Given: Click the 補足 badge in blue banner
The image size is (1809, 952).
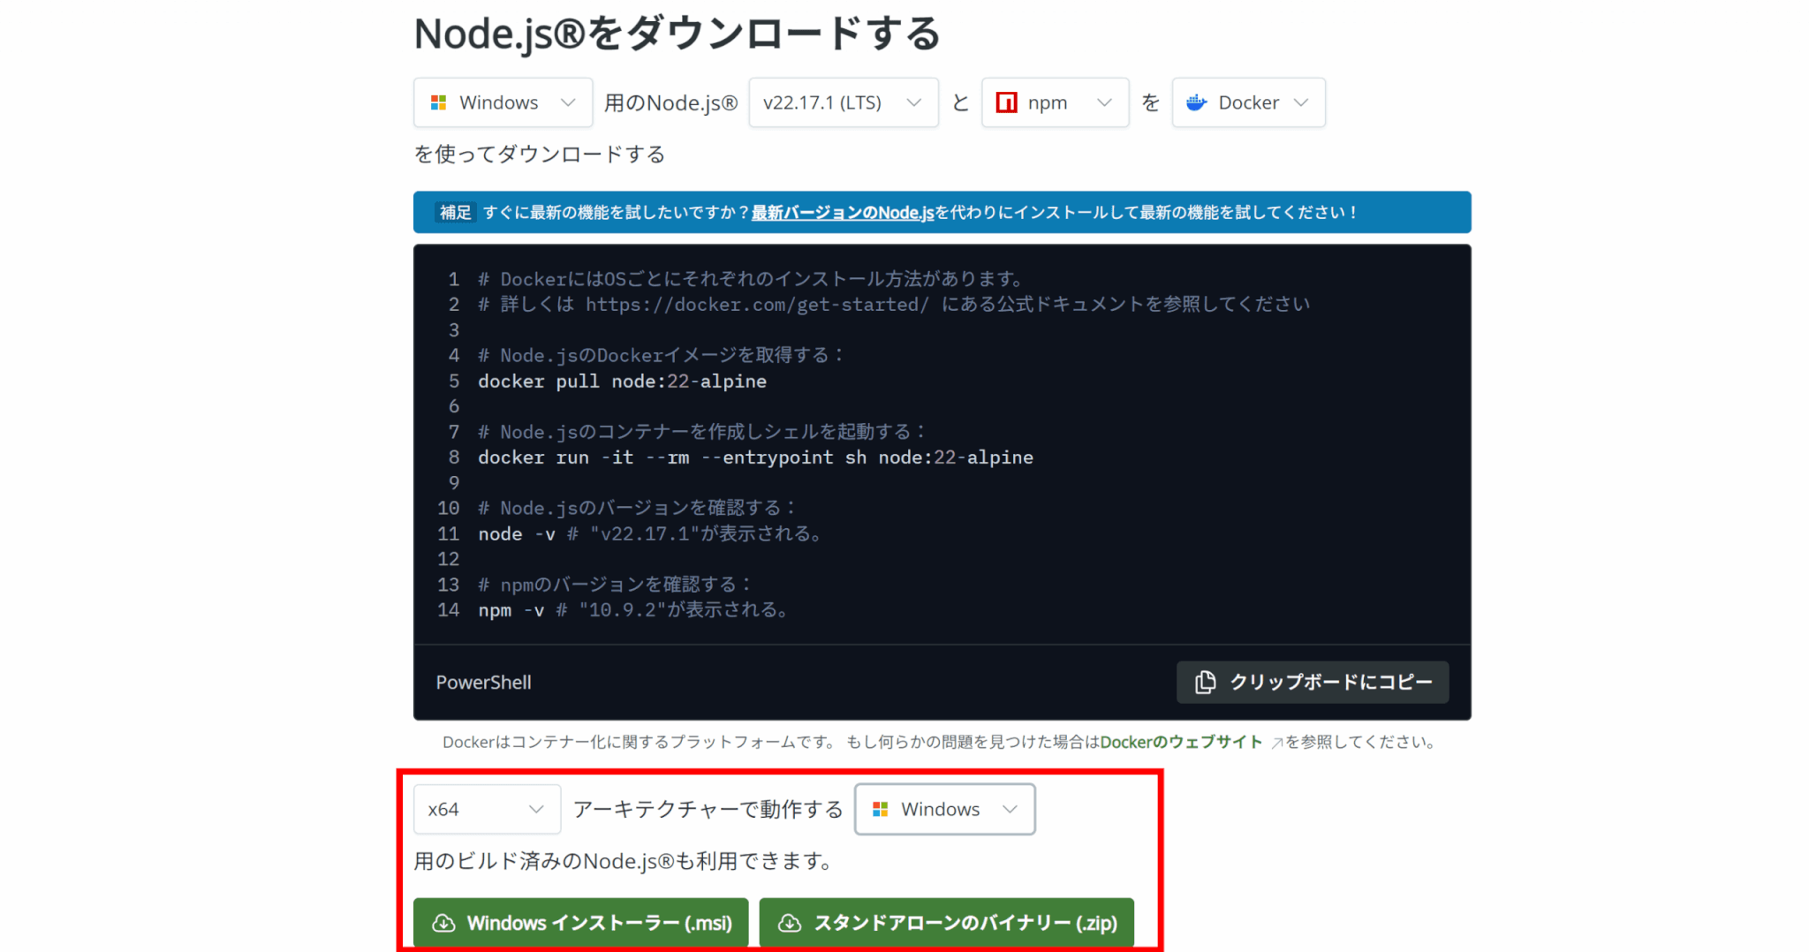Looking at the screenshot, I should 456,213.
